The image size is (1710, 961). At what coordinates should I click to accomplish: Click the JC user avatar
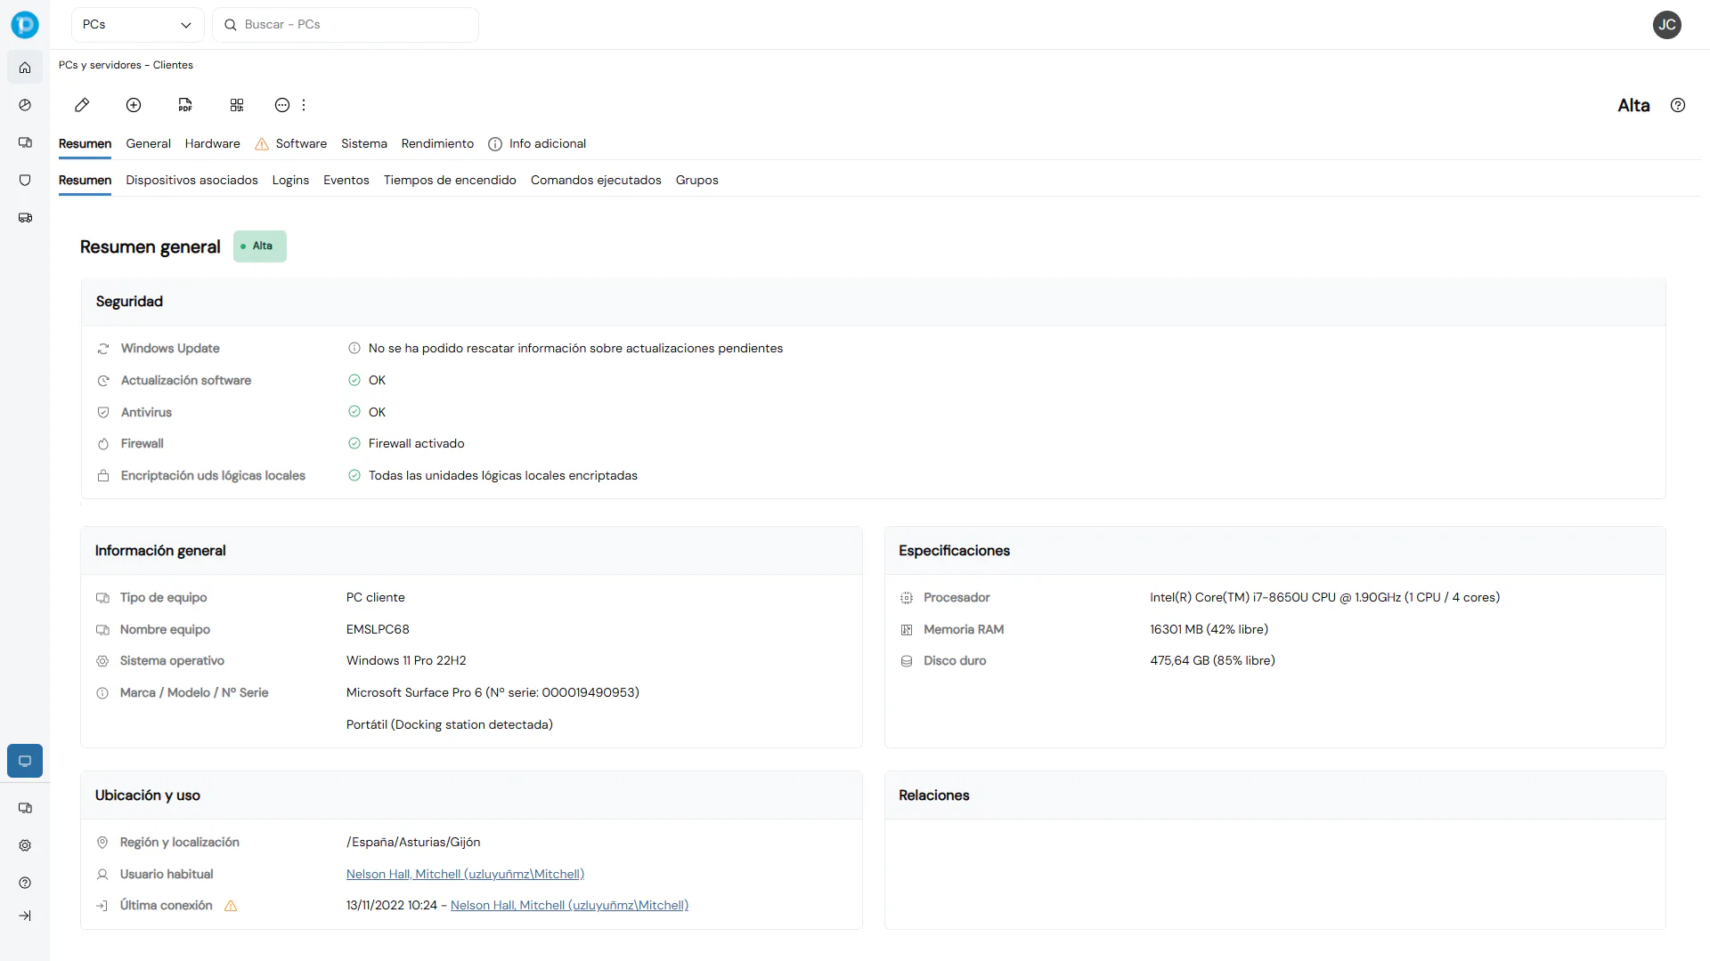click(1667, 25)
